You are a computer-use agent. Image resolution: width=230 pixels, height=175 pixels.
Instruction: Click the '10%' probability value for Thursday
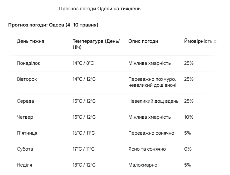tap(189, 117)
